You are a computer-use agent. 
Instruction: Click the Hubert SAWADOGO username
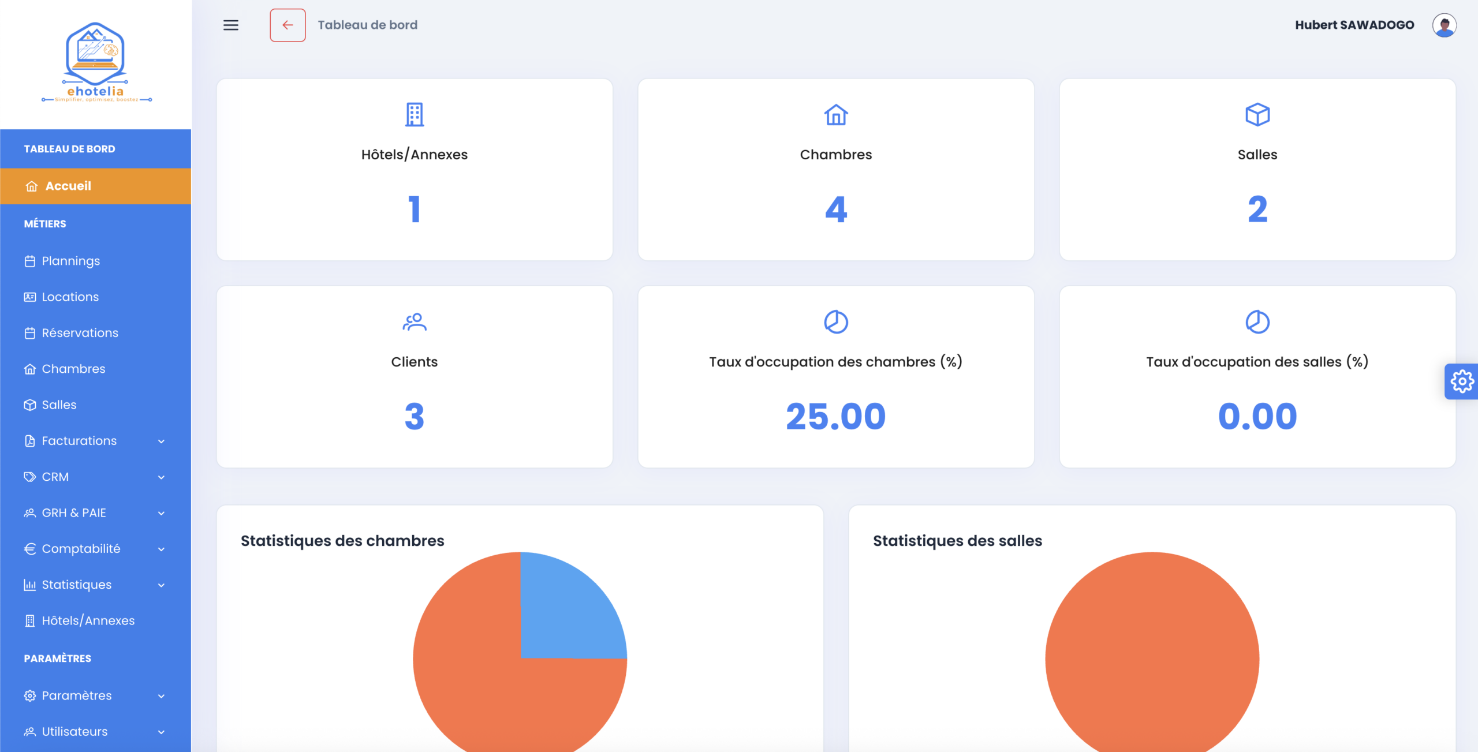[x=1354, y=25]
